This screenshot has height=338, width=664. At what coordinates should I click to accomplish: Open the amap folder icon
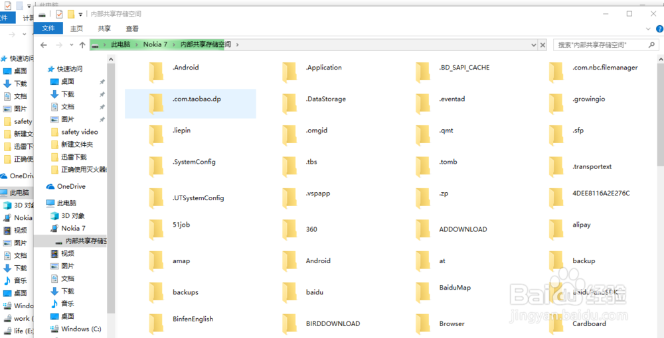(156, 261)
